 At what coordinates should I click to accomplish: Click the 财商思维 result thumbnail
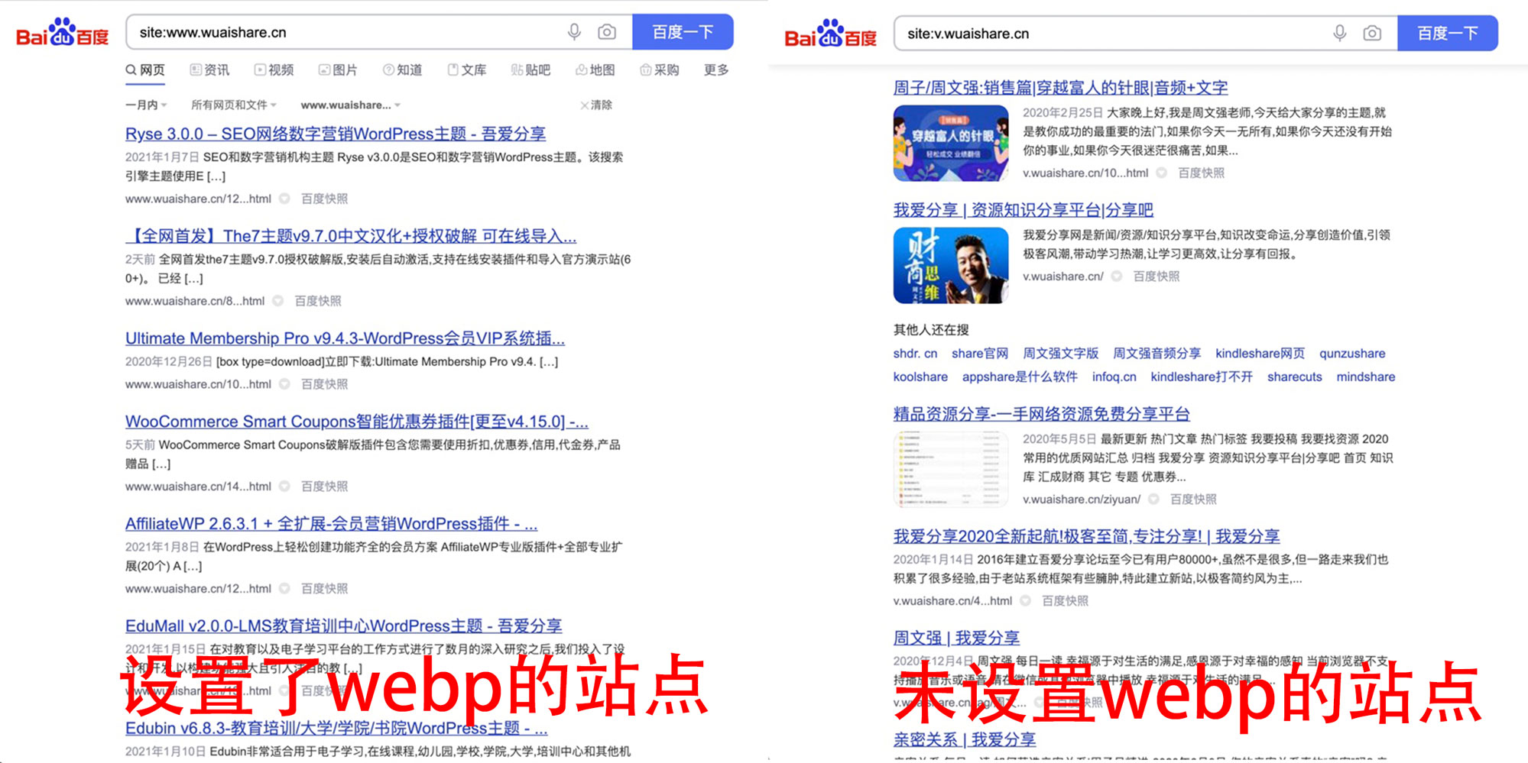[951, 266]
